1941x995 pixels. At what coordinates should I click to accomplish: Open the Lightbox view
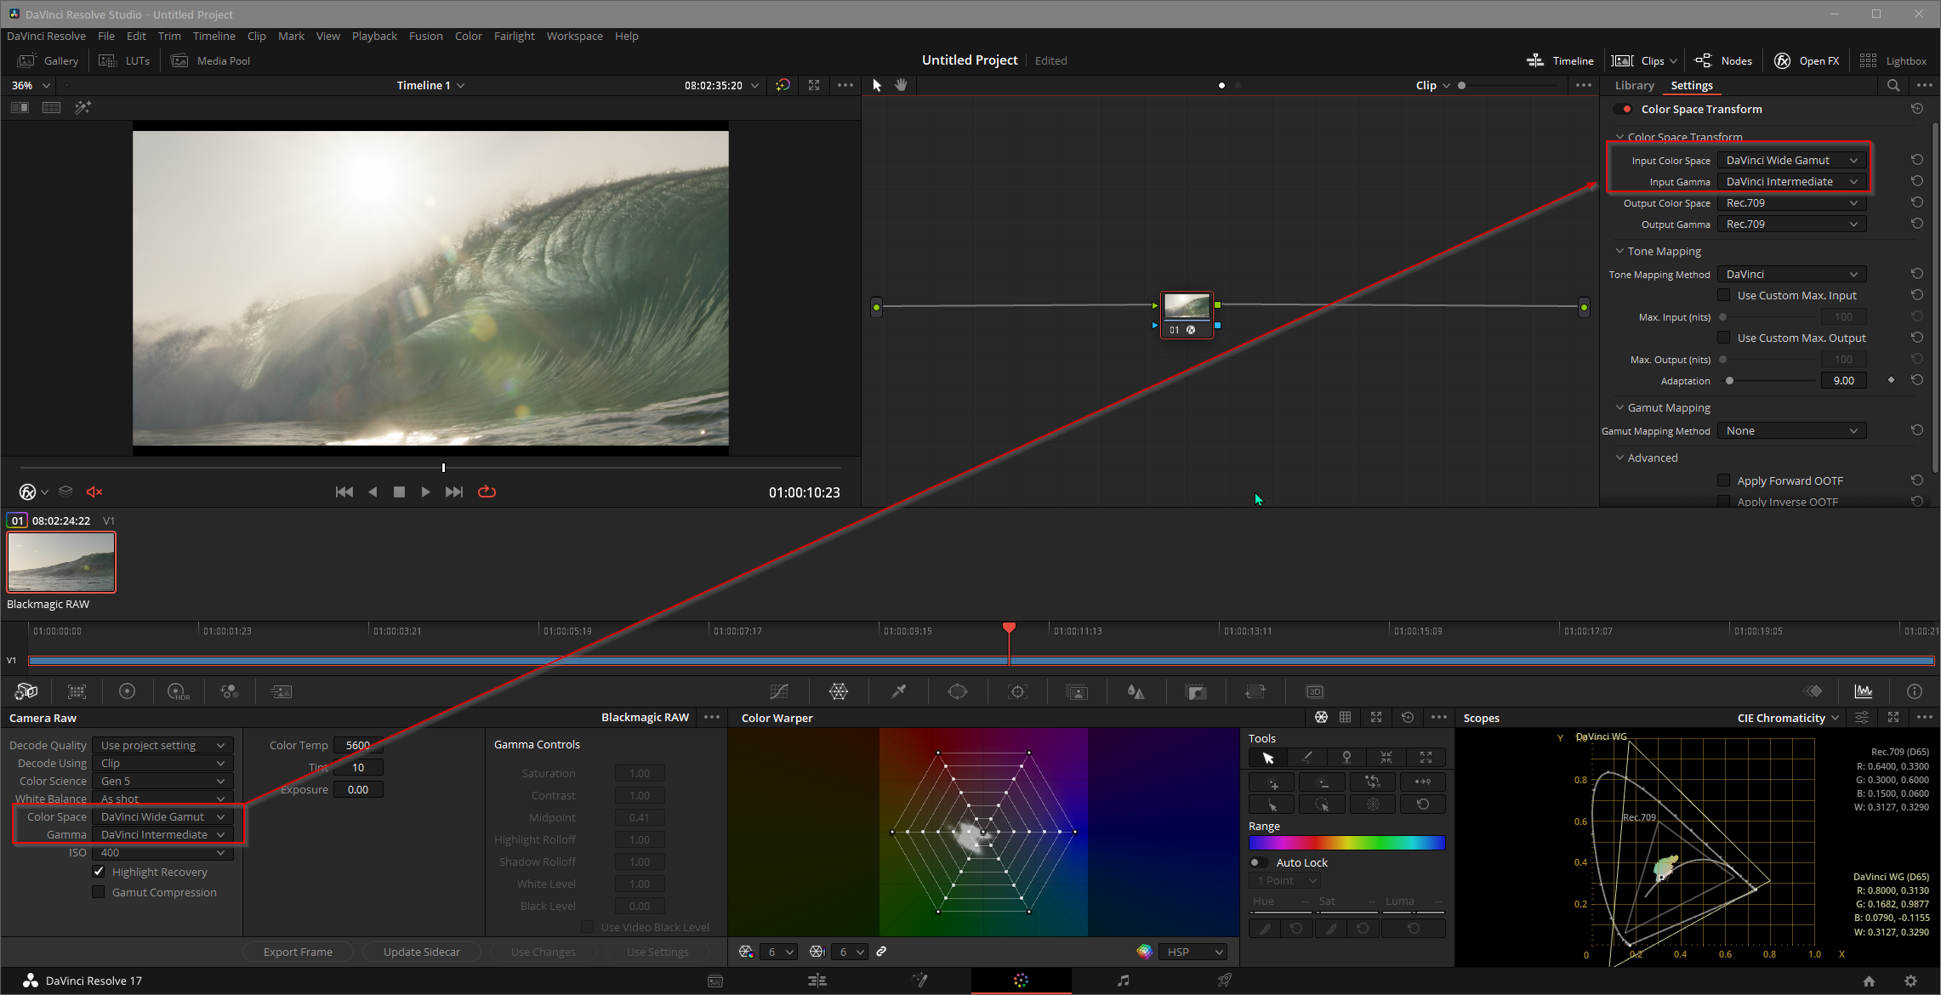point(1893,60)
